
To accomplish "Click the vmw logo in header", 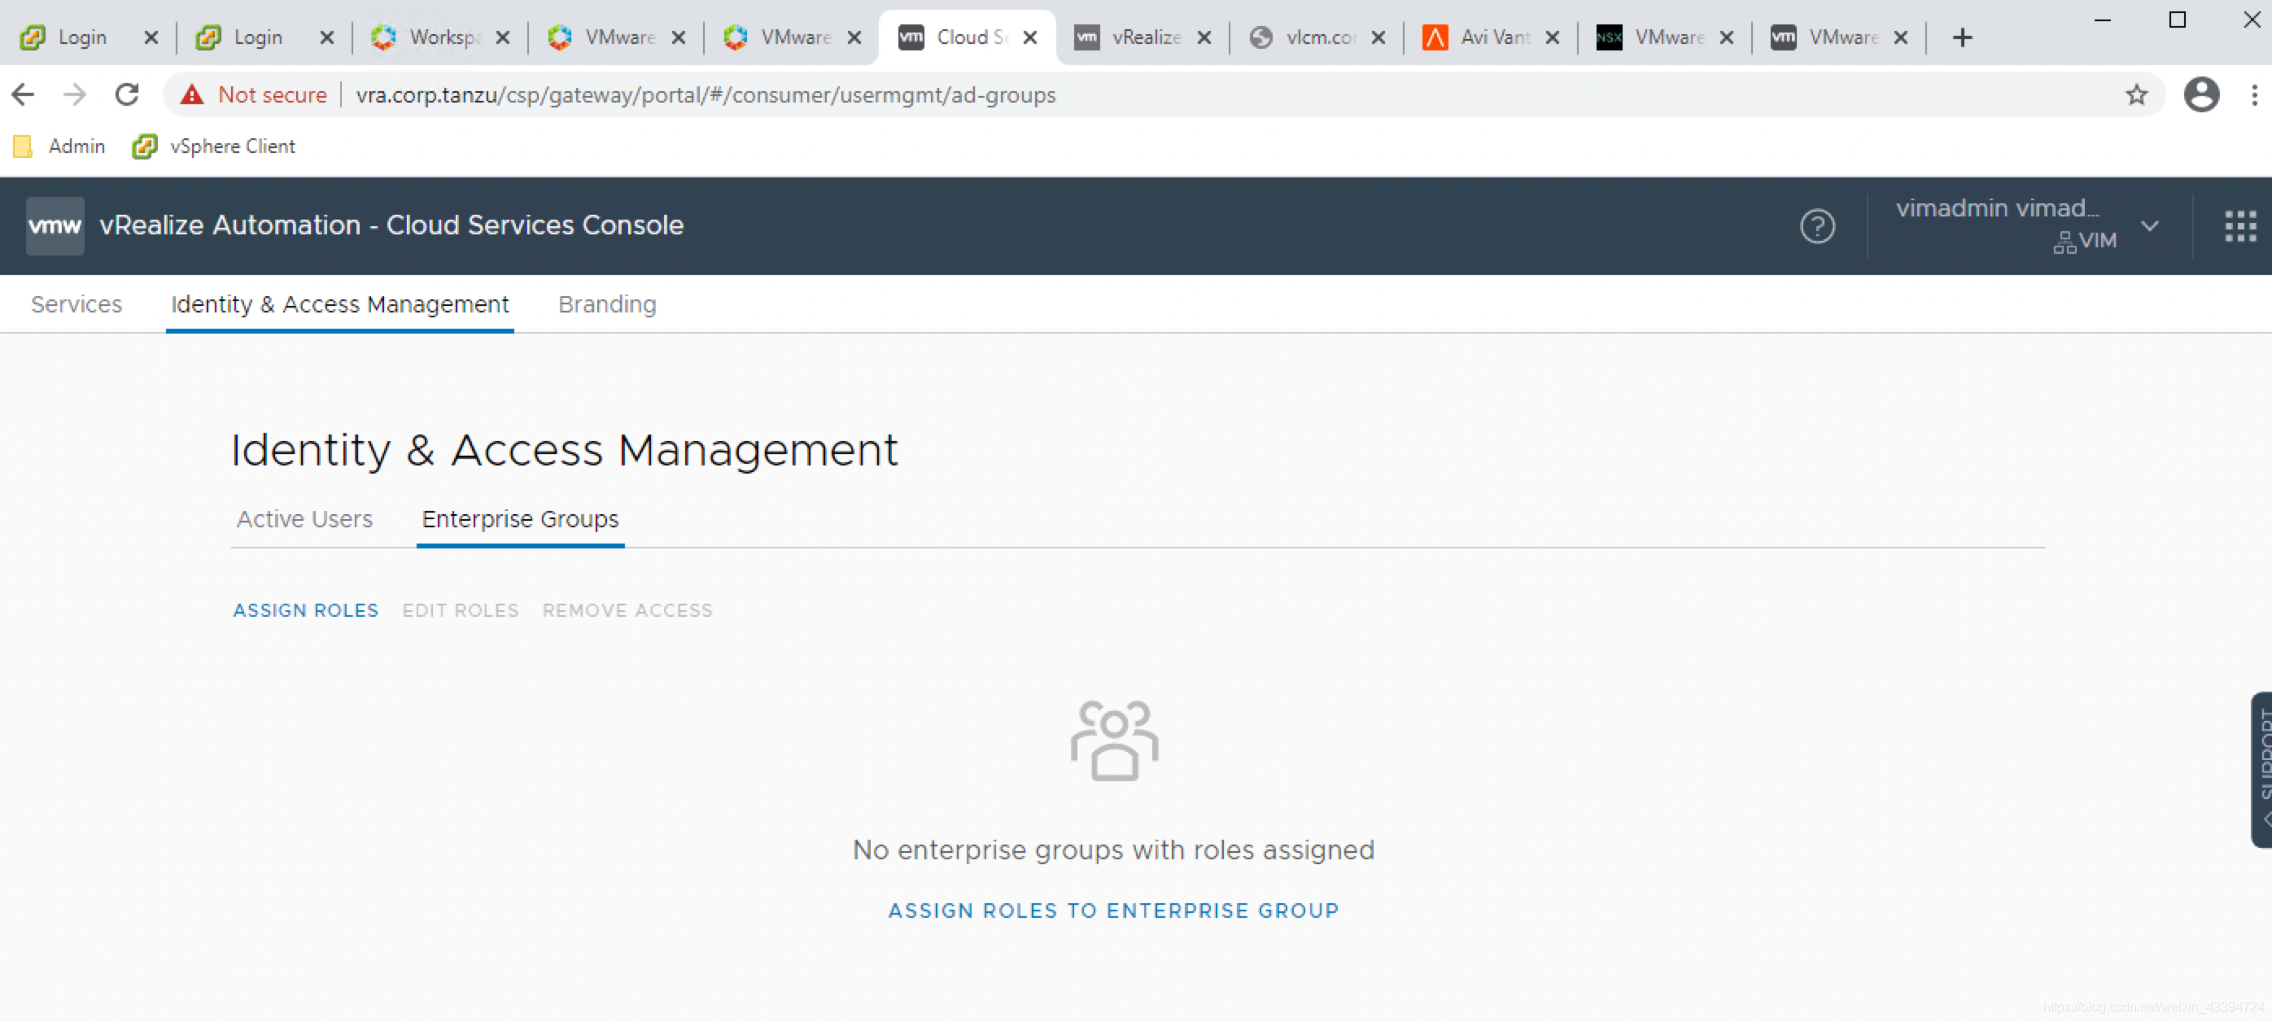I will tap(55, 225).
